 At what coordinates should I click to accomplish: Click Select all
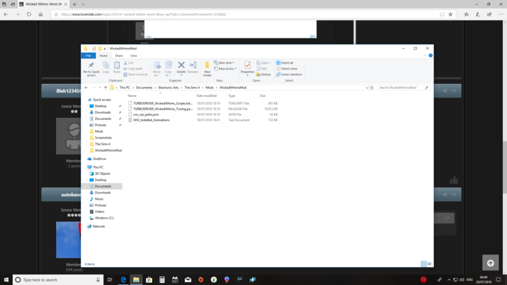pyautogui.click(x=285, y=63)
